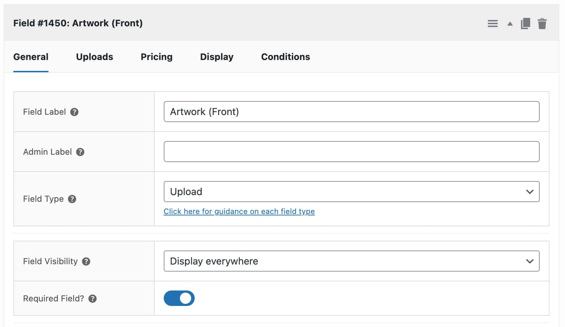565x327 pixels.
Task: Click inside the Field Label text box
Action: tap(351, 112)
